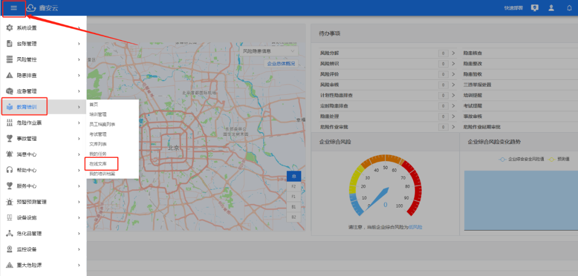Select floor F2 on map selector
Image resolution: width=578 pixels, height=276 pixels.
click(x=293, y=187)
